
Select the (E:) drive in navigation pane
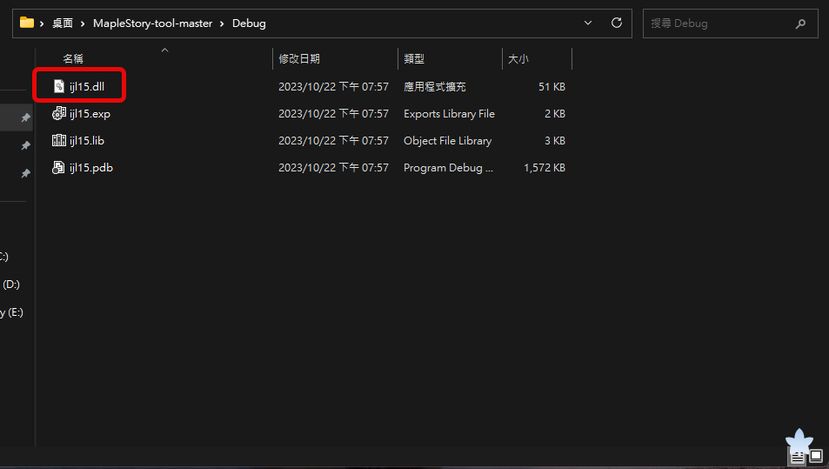pos(11,312)
